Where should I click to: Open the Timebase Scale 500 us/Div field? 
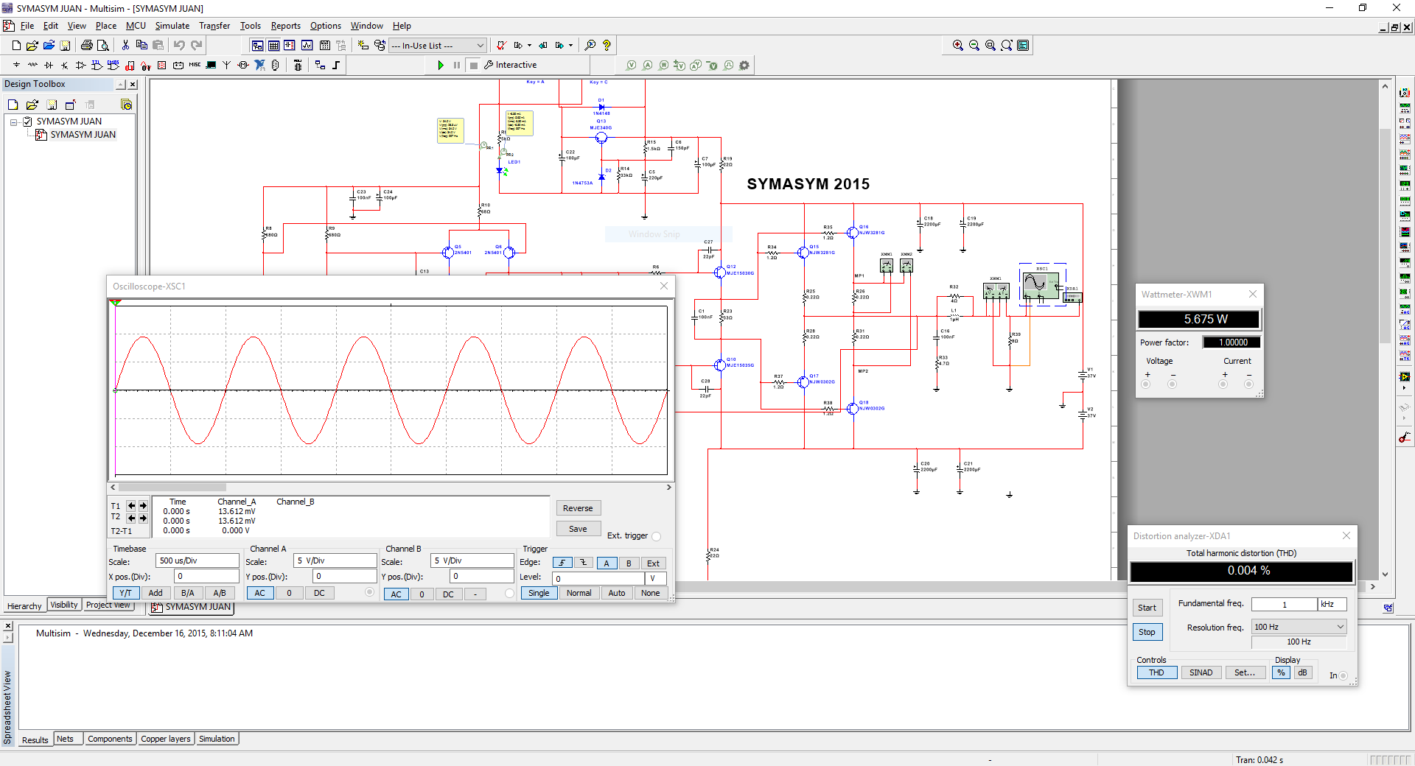click(x=198, y=561)
